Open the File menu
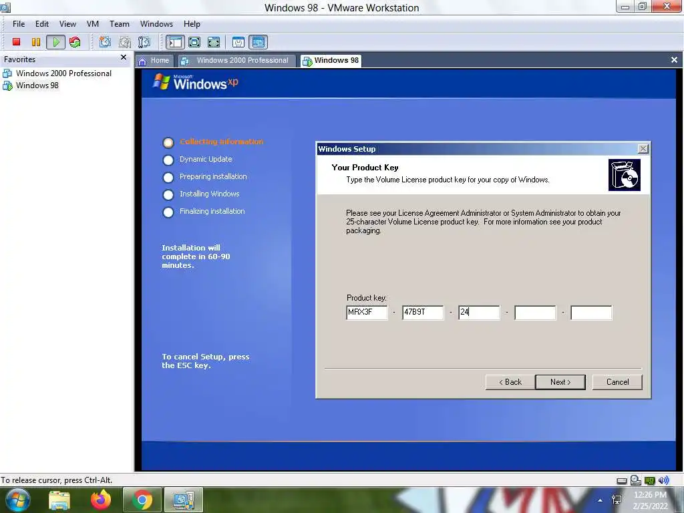 click(x=19, y=24)
